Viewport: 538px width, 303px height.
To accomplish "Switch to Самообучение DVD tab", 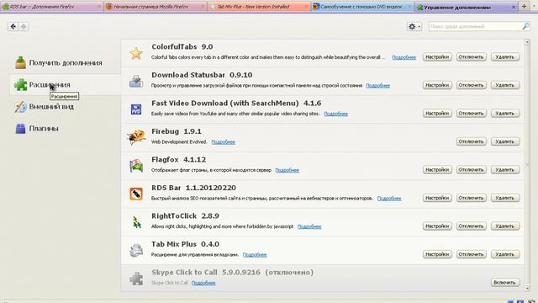I will click(362, 7).
